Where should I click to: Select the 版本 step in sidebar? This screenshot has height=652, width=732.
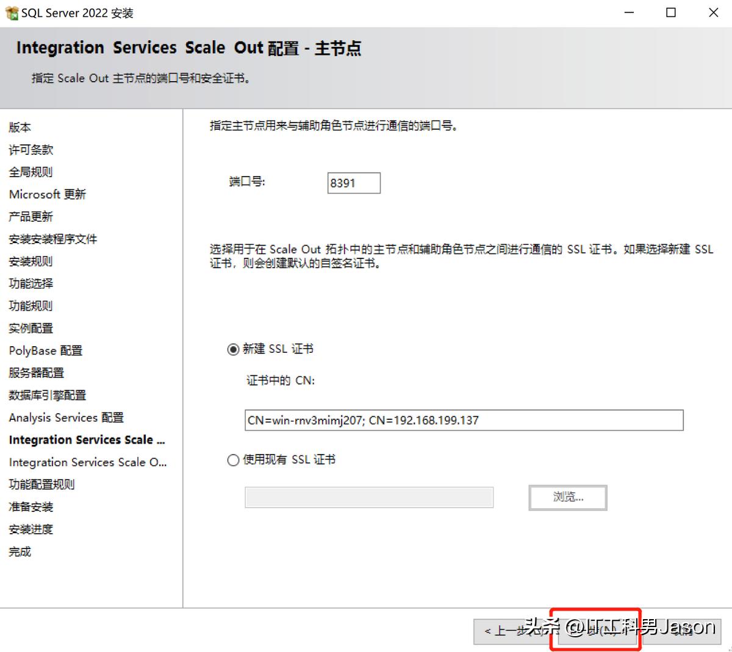19,127
